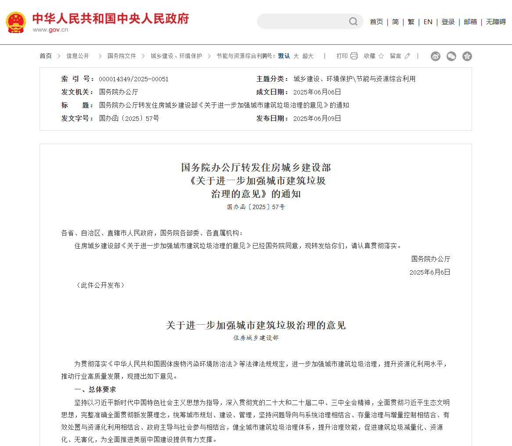Screen dimensions: 512x446
Task: Go to 信息公开 breadcrumb
Action: [78, 56]
